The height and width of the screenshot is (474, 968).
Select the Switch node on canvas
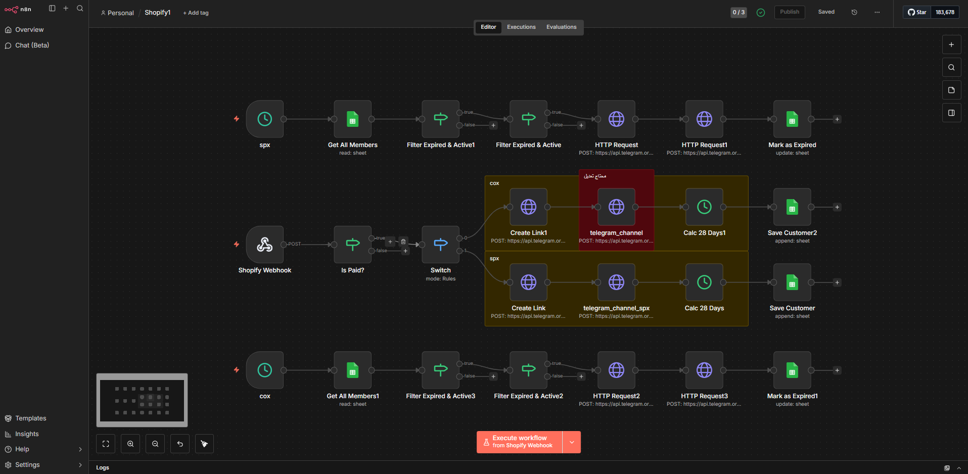[440, 245]
